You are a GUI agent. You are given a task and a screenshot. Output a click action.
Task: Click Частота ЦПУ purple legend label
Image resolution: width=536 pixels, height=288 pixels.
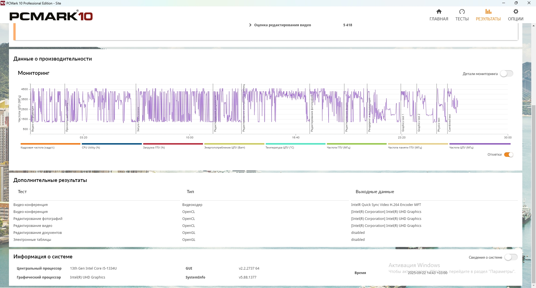click(461, 148)
